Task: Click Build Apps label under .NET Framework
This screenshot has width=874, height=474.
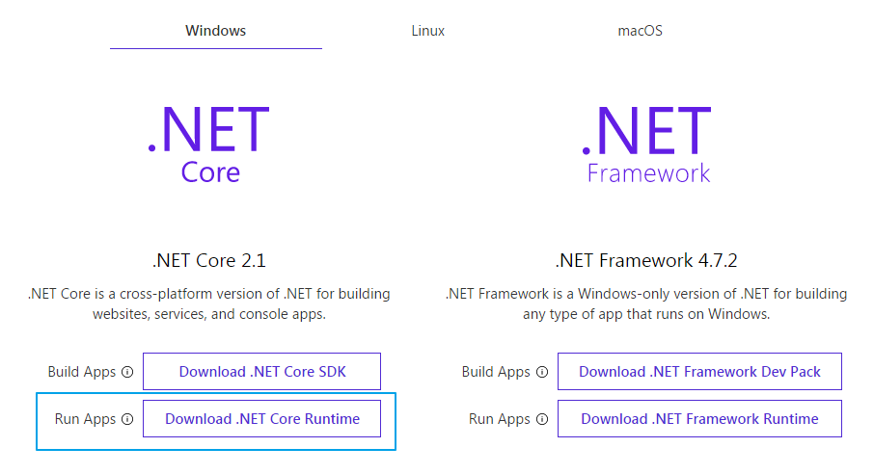Action: [x=496, y=372]
